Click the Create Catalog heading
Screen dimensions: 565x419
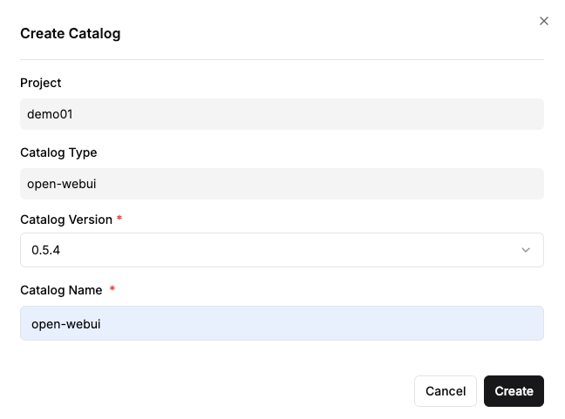coord(71,33)
